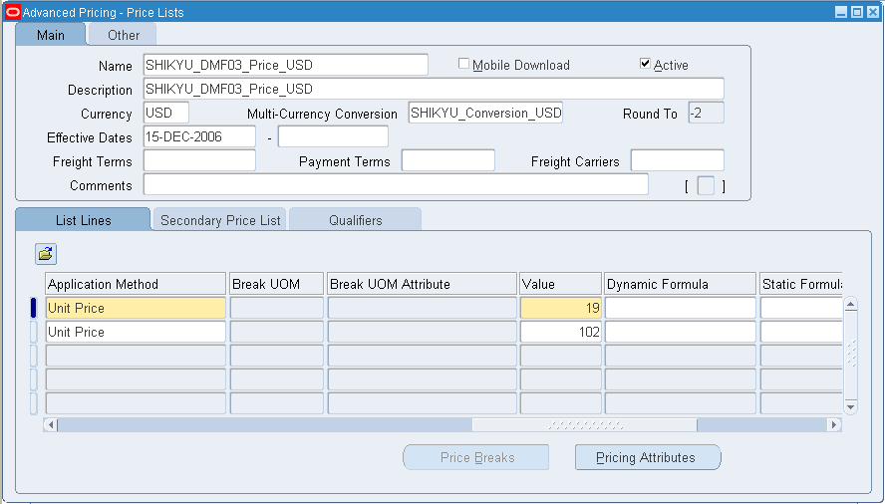Image resolution: width=885 pixels, height=504 pixels.
Task: Click the Freight Terms field
Action: tap(199, 160)
